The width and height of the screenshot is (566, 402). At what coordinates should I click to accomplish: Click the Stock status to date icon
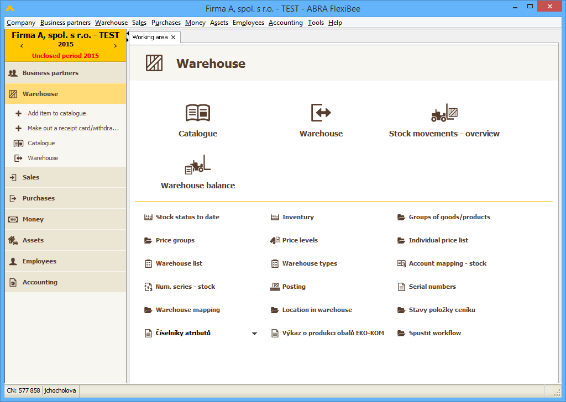tap(148, 217)
